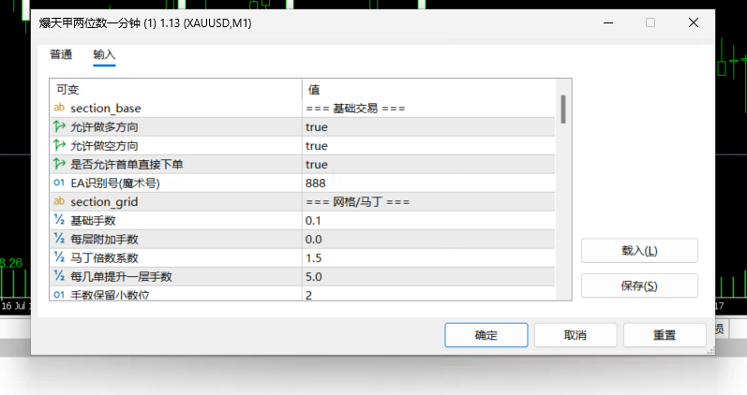Select the 基础手数 value 0.1
This screenshot has height=395, width=747.
(313, 220)
